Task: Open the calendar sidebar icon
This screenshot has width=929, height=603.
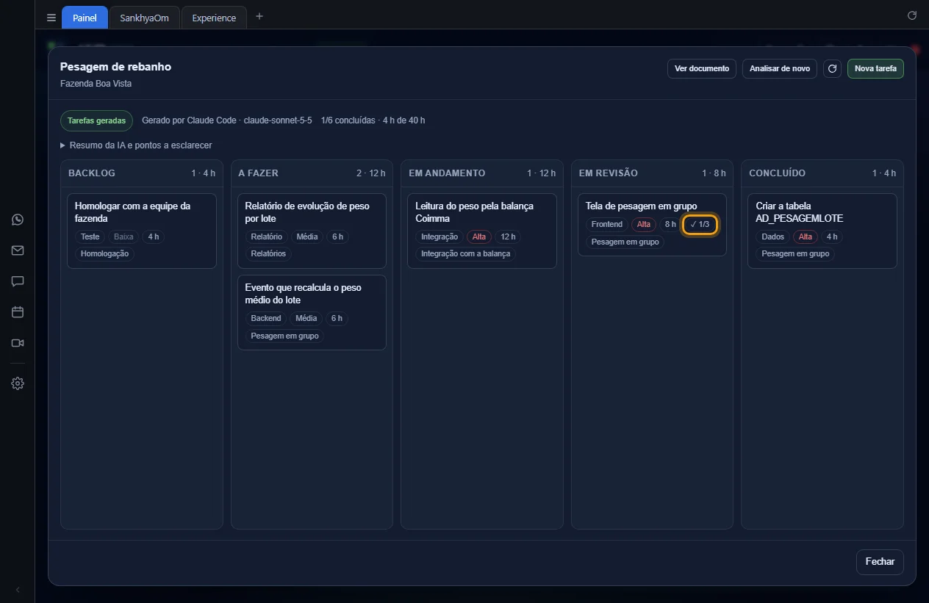Action: coord(18,312)
